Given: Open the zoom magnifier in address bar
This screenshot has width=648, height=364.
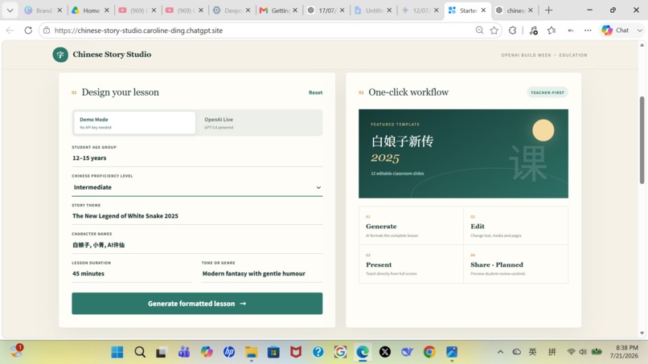Looking at the screenshot, I should [x=479, y=31].
